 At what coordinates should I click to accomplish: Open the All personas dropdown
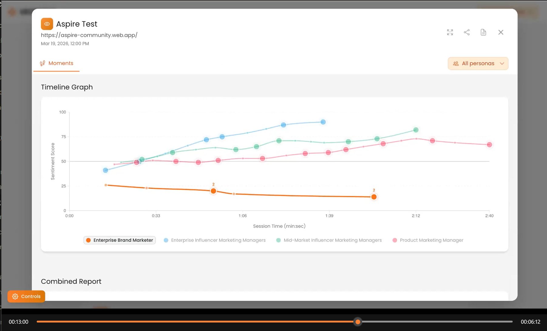[478, 63]
